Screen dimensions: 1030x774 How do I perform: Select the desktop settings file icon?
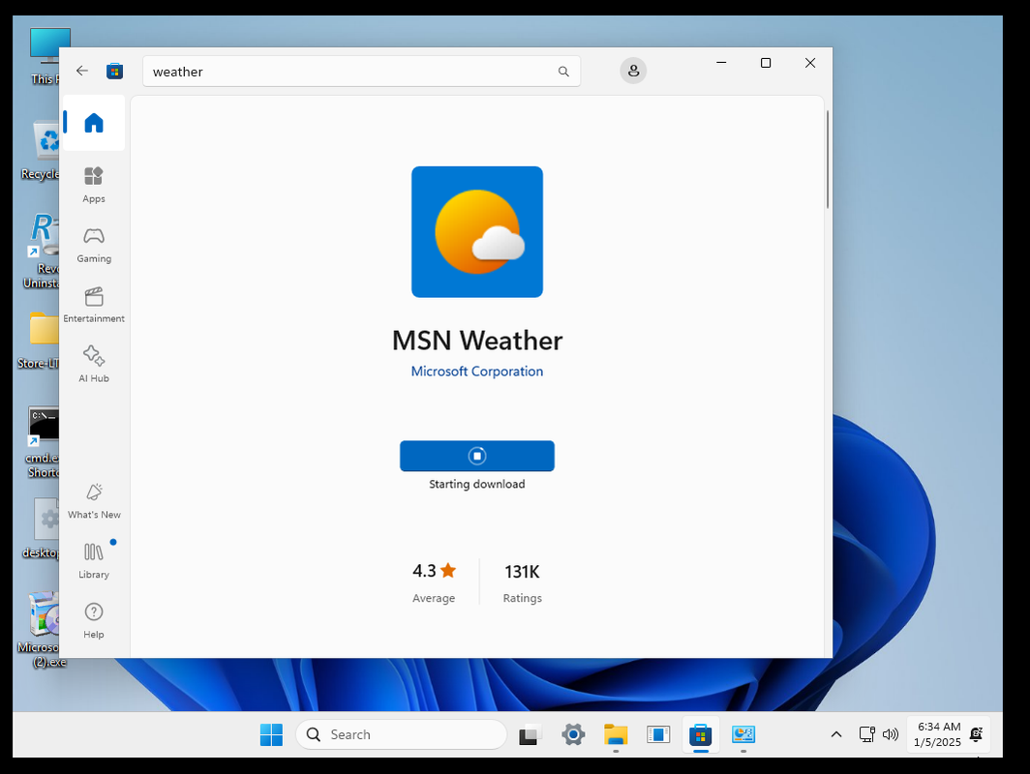41,528
